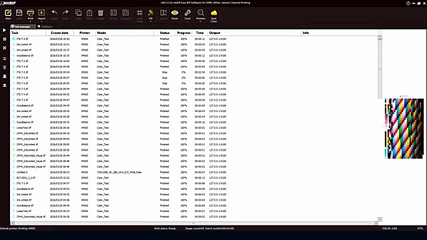
Task: Click the 720x1080 Vinyl ICC mode cell
Action: click(119, 172)
